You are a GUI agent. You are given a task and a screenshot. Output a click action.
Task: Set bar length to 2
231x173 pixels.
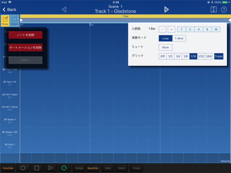[190, 29]
